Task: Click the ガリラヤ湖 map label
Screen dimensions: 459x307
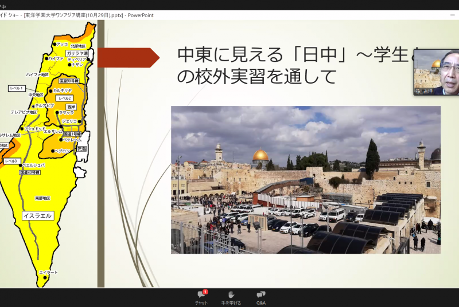Action: (x=77, y=53)
